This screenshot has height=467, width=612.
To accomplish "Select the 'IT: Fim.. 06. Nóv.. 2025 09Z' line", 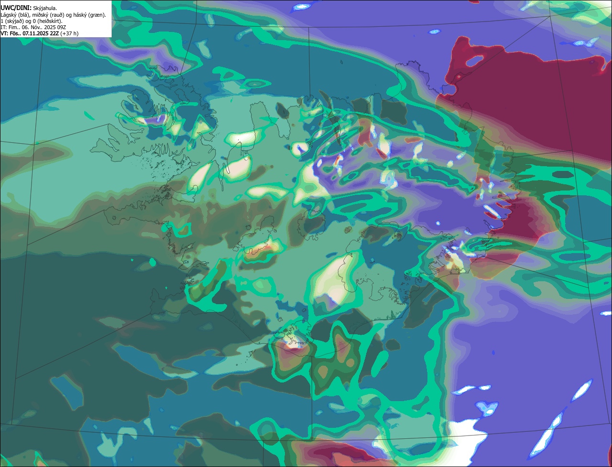I will [x=33, y=27].
